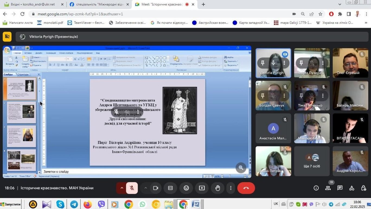This screenshot has height=209, width=371.
Task: Open more options three-dot menu
Action: pos(231,188)
